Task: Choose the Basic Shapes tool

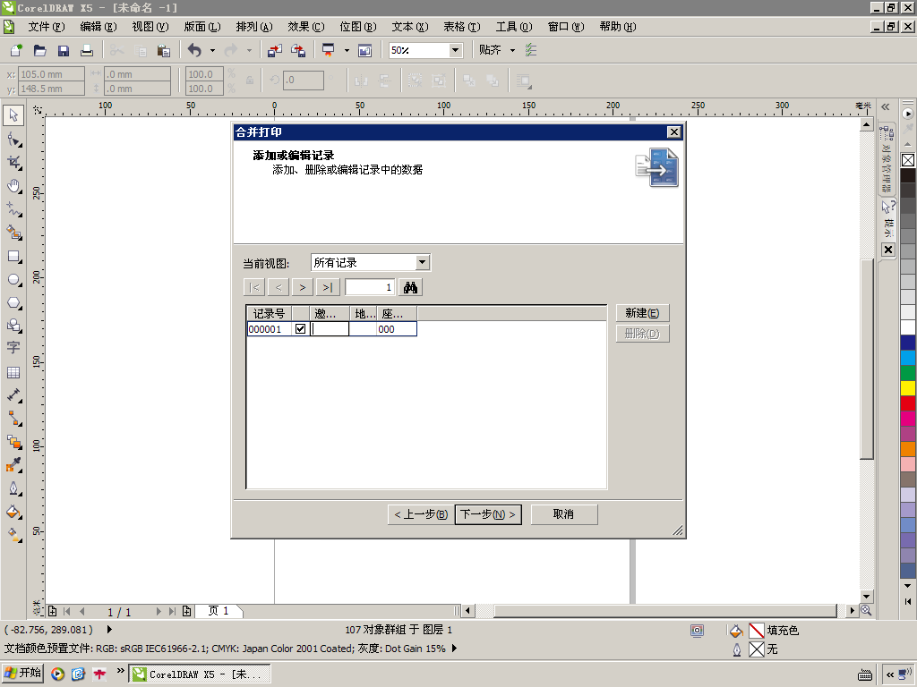Action: [13, 326]
